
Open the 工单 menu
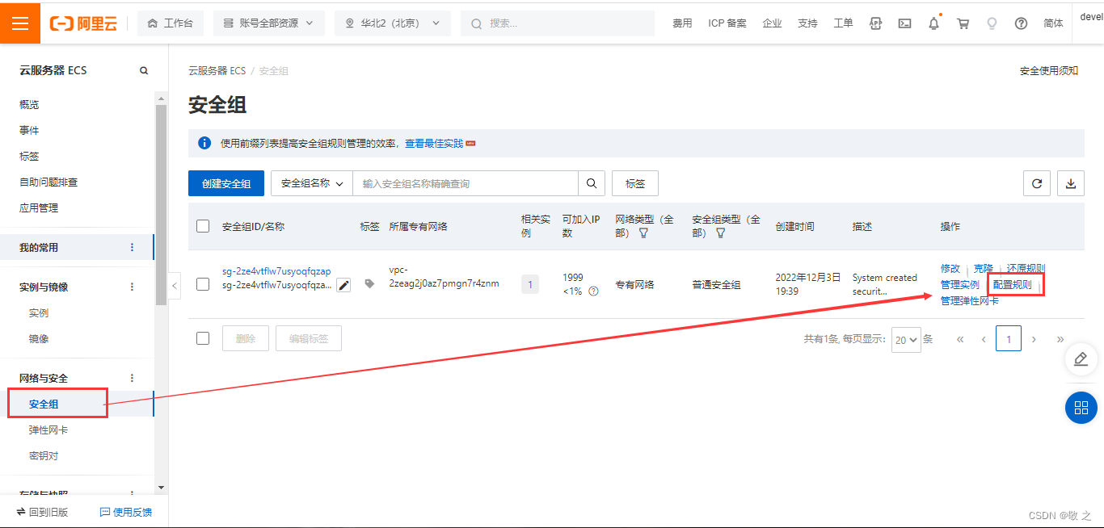(x=843, y=23)
